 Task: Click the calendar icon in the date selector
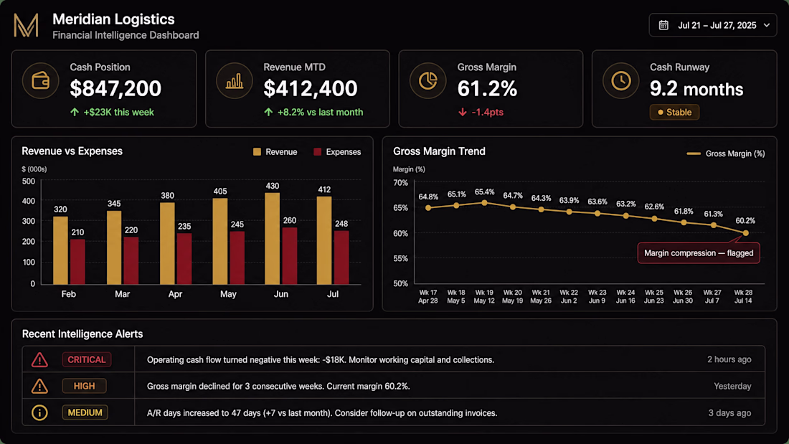pos(663,25)
